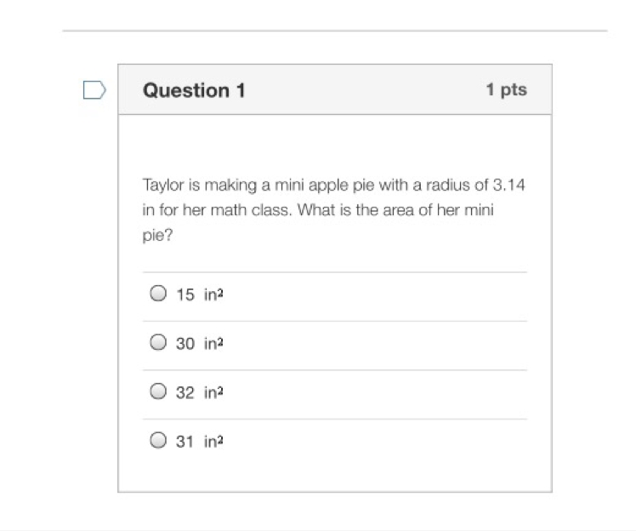Click the '1 pts' points label
Viewport: 636px width, 531px height.
(x=507, y=89)
